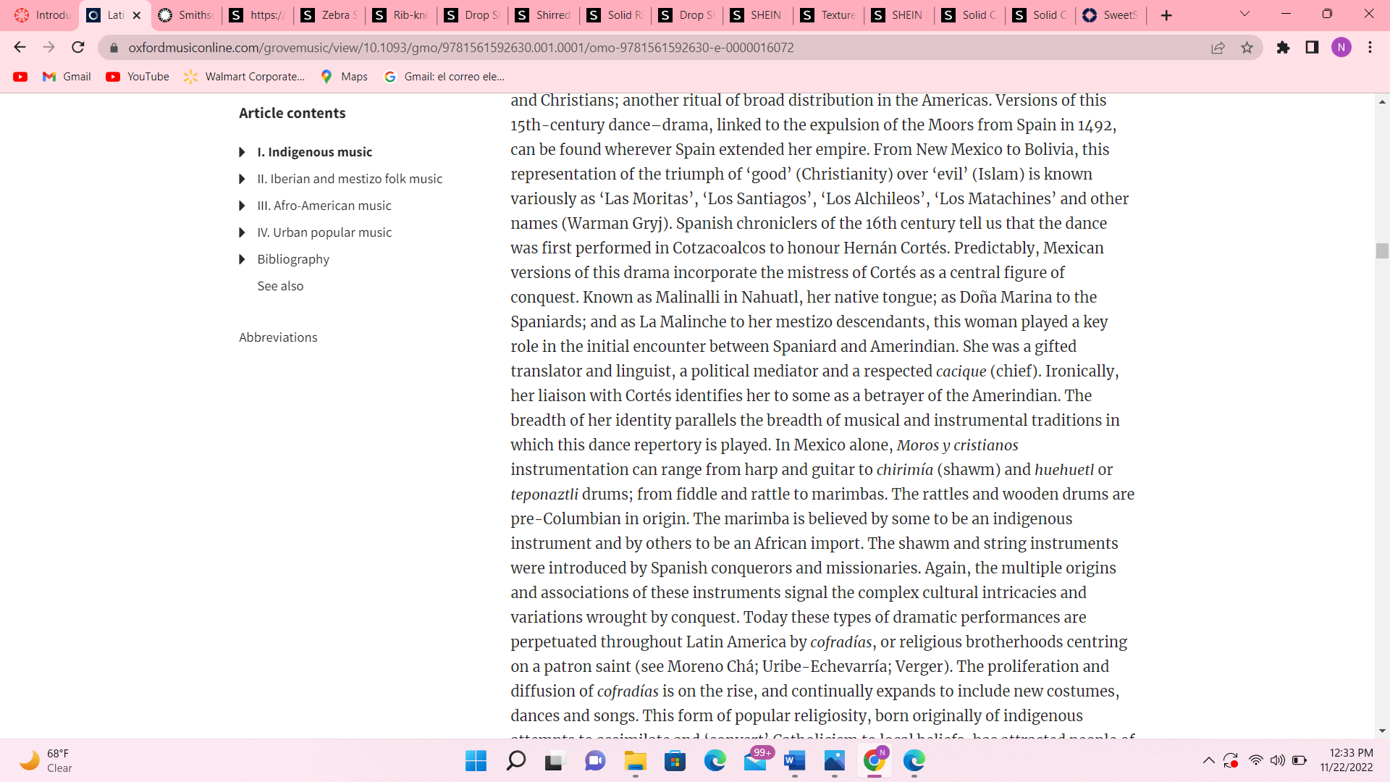This screenshot has height=782, width=1390.
Task: Reload the current page
Action: coord(78,48)
